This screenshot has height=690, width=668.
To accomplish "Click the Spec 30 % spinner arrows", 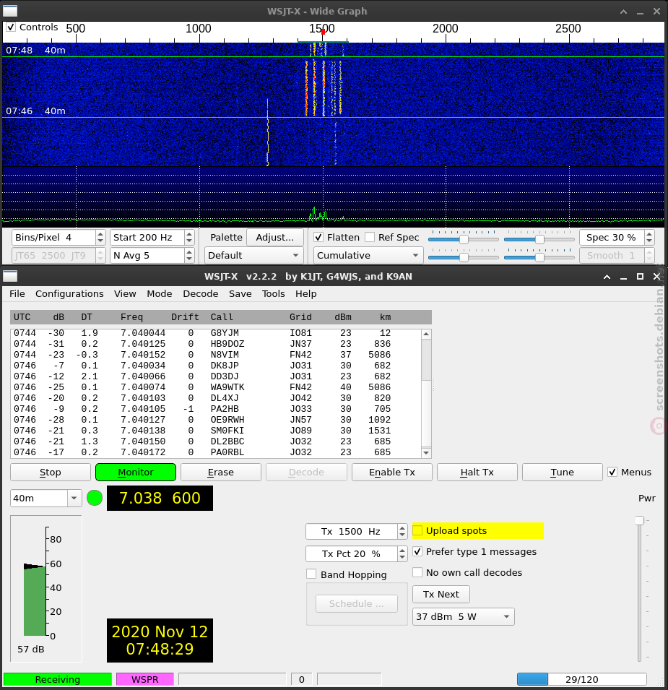I will point(649,238).
